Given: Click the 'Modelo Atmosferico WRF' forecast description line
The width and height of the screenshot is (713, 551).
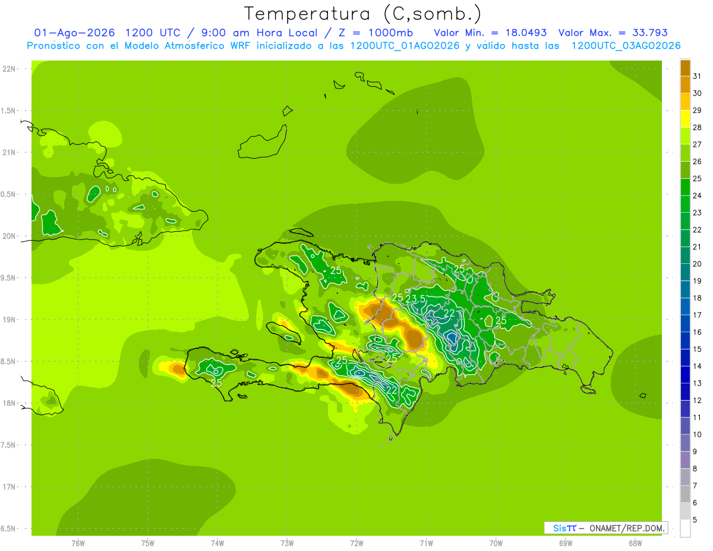Looking at the screenshot, I should tap(354, 46).
